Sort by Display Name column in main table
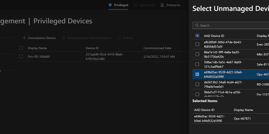The image size is (269, 134). 37,48
